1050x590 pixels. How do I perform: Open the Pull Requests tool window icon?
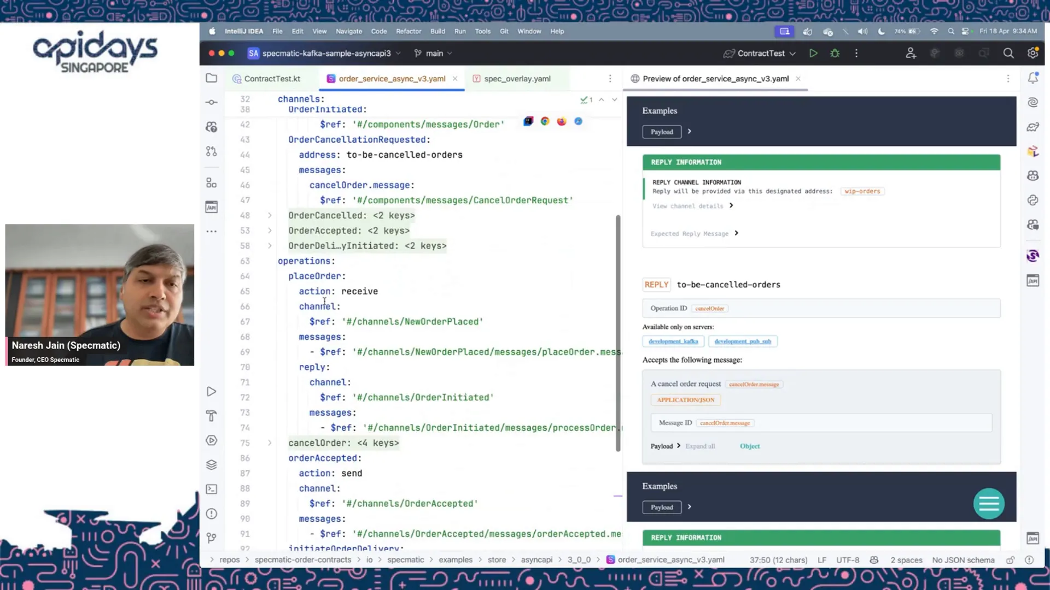pyautogui.click(x=211, y=151)
